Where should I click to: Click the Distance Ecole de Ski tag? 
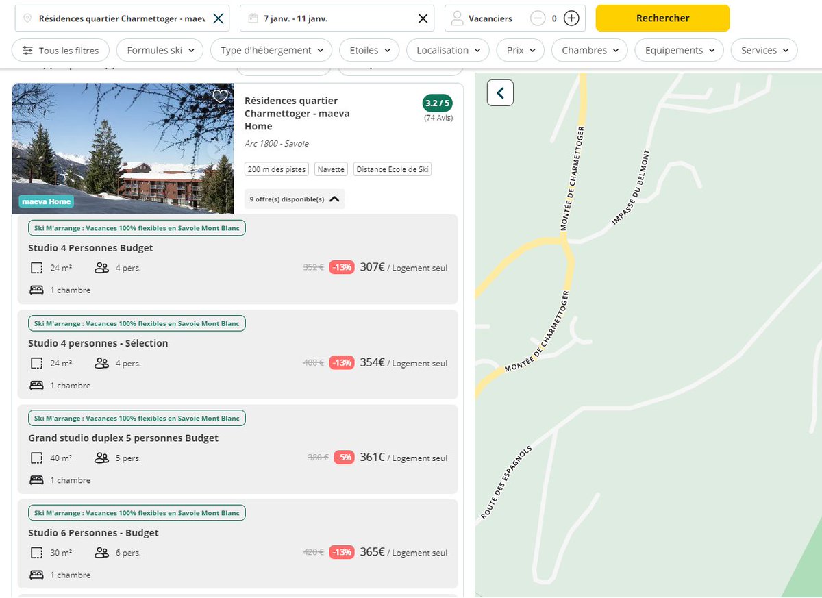point(393,169)
